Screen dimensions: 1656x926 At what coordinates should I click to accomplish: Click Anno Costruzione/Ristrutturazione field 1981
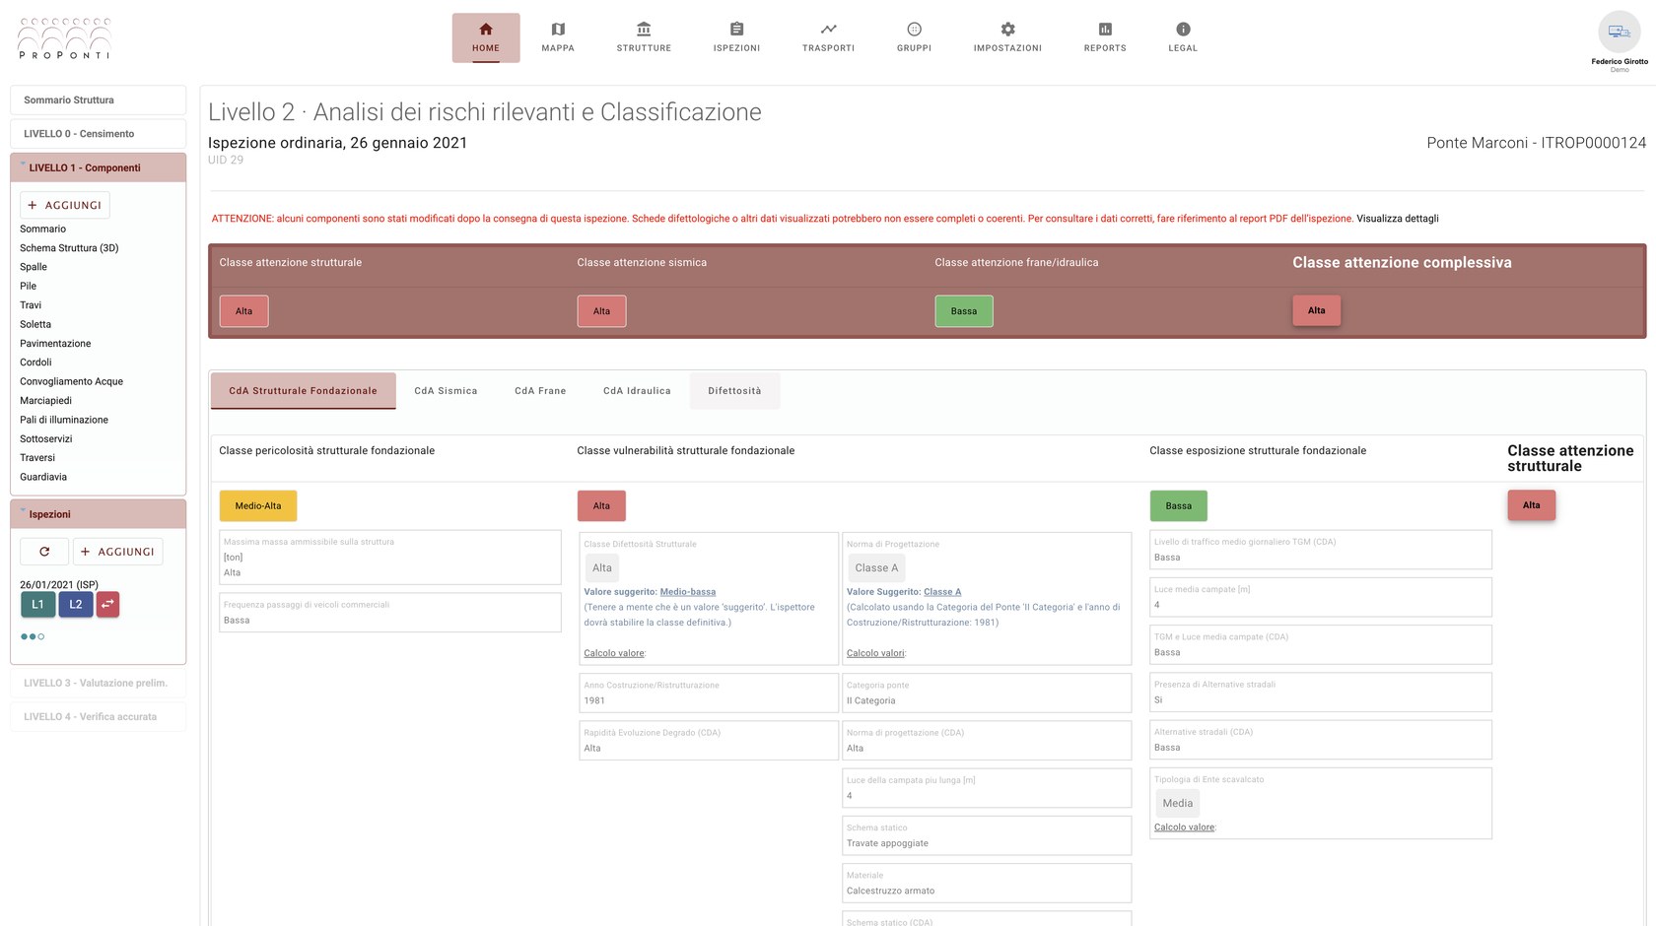pyautogui.click(x=709, y=694)
